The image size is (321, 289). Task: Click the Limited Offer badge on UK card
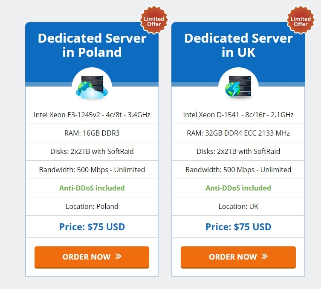click(301, 20)
